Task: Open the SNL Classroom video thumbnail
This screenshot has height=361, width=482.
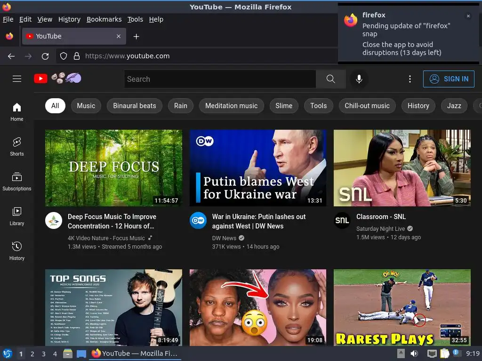Action: pos(402,168)
